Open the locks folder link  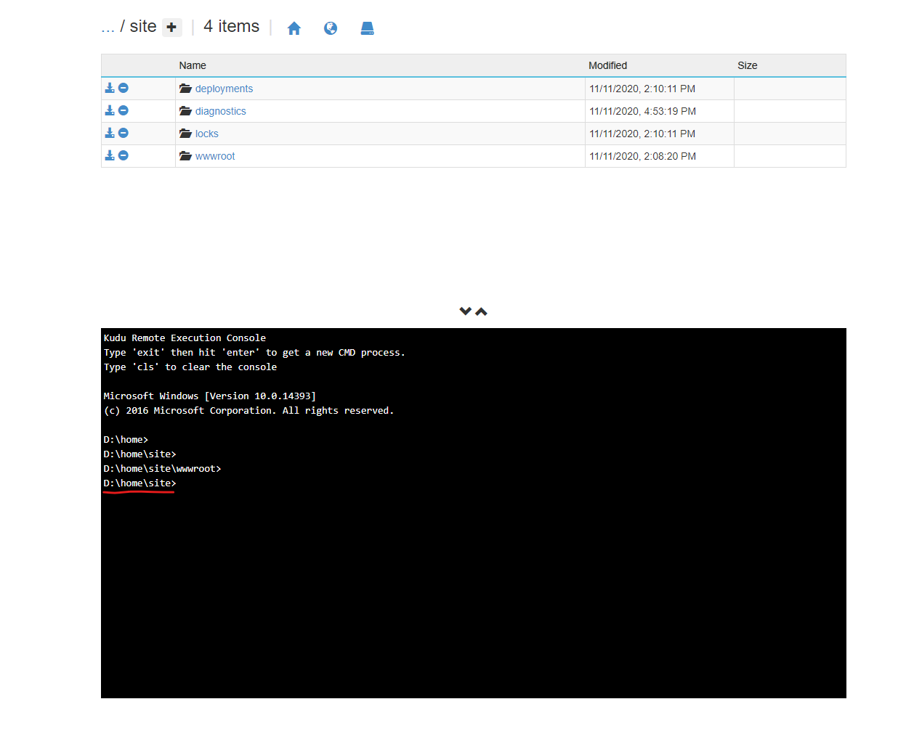[206, 134]
